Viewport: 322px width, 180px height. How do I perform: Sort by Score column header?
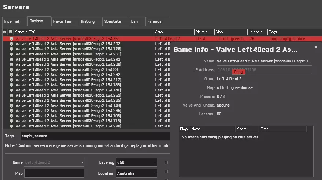247,129
